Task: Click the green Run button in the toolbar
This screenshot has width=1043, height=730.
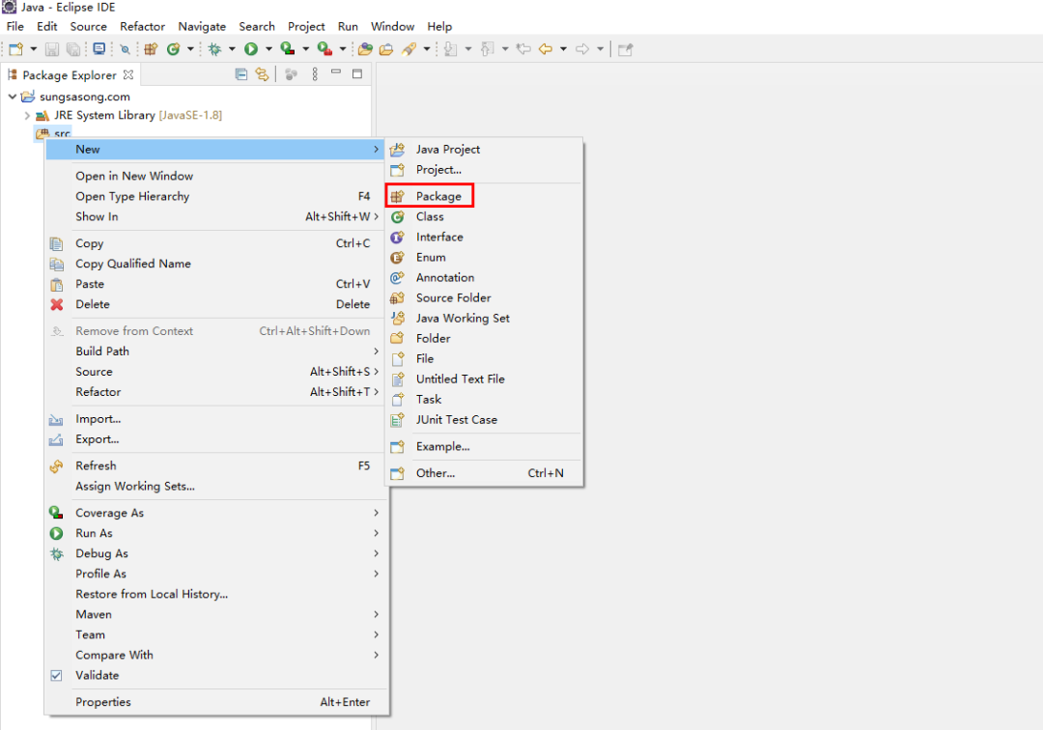Action: (251, 49)
